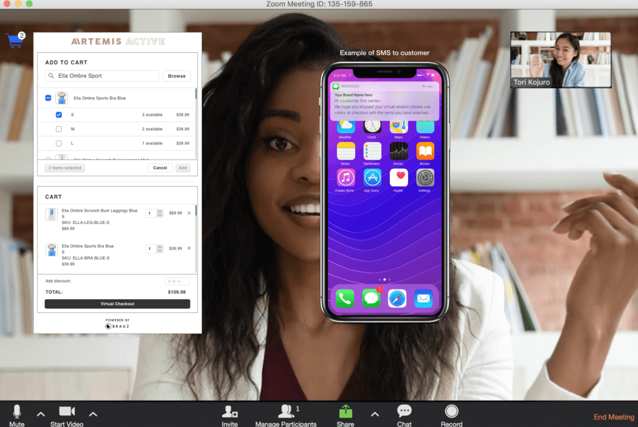Viewport: 638px width, 427px height.
Task: Tap the Reminders app on the phone
Action: [x=372, y=151]
